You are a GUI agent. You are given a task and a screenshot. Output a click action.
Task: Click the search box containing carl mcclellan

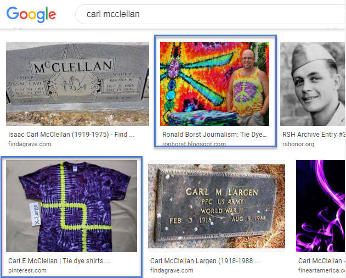(211, 14)
